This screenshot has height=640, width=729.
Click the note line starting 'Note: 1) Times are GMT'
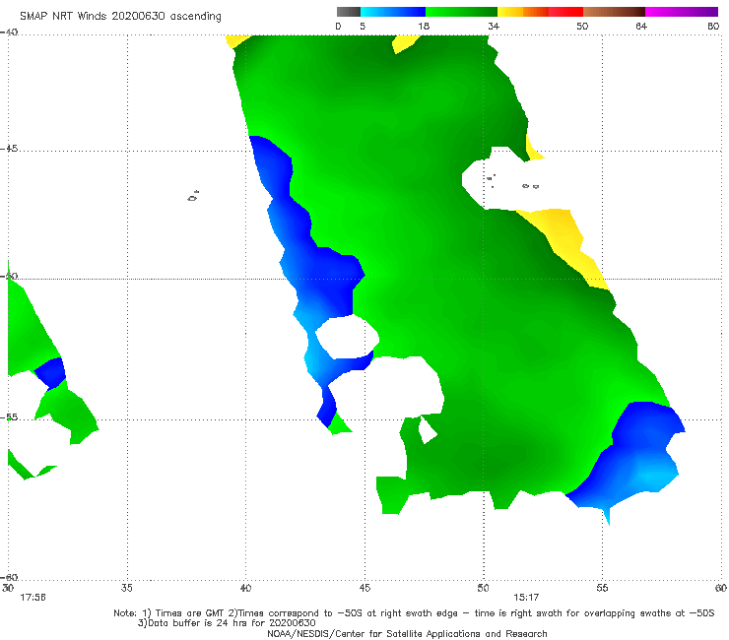(414, 613)
